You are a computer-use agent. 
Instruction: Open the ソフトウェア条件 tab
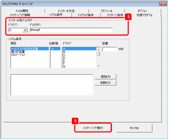click(86, 15)
